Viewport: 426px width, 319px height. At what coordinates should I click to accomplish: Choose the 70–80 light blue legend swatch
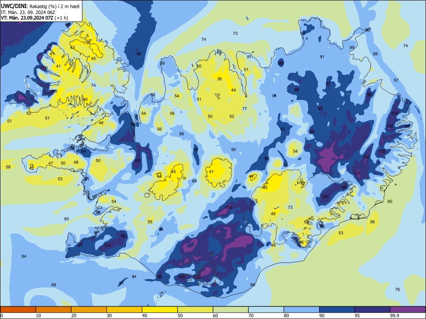[266, 310]
